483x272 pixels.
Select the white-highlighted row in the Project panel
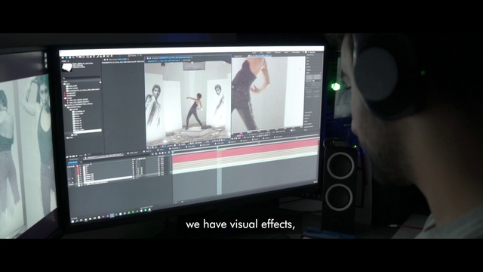(88, 131)
